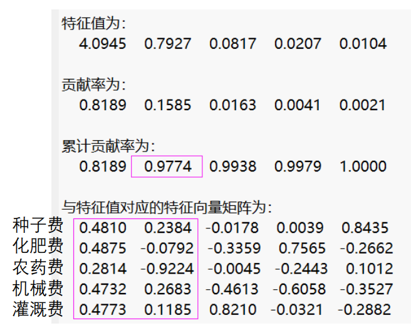Select contribution rate 0.0163

coord(232,105)
